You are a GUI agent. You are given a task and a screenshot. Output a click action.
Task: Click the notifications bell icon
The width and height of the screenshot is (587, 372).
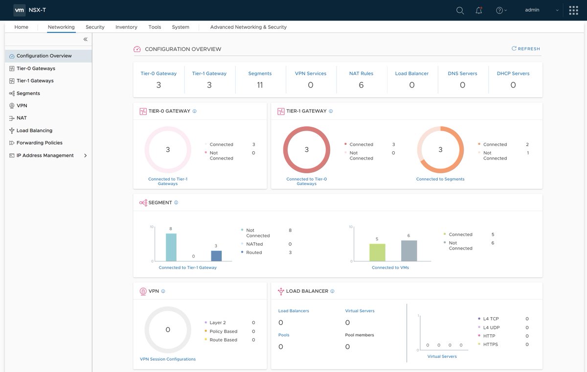tap(478, 10)
